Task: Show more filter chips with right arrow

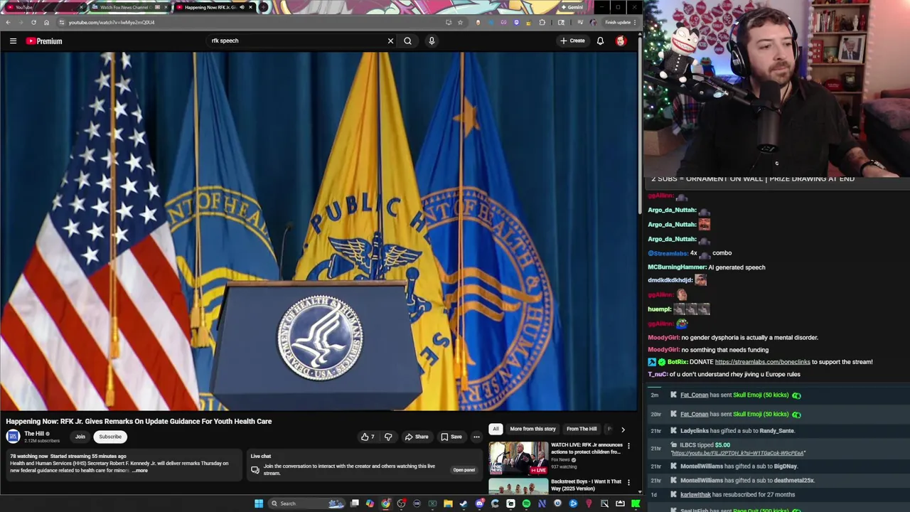Action: point(623,430)
